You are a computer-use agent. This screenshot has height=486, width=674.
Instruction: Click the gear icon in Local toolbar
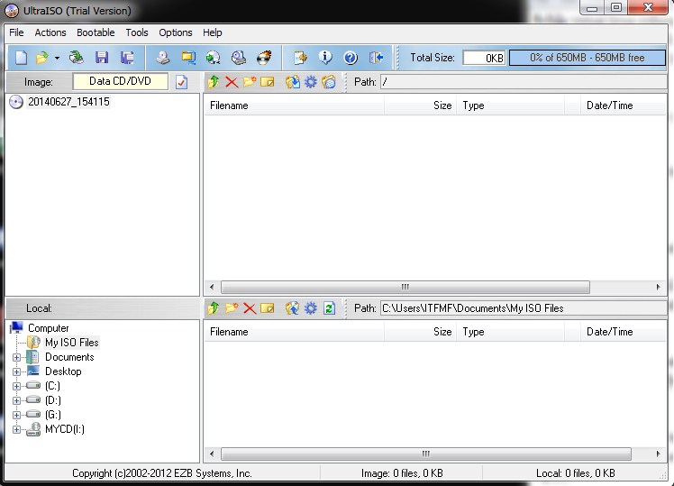(310, 308)
